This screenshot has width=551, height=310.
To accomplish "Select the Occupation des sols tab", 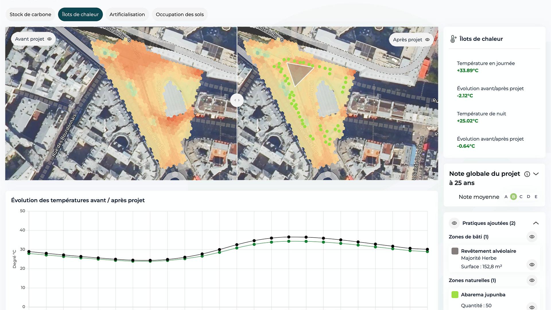I will pos(180,14).
